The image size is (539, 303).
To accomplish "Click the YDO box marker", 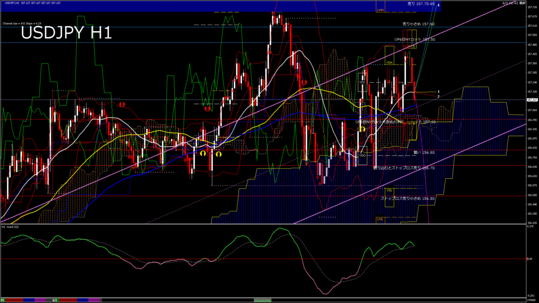I will pyautogui.click(x=362, y=155).
